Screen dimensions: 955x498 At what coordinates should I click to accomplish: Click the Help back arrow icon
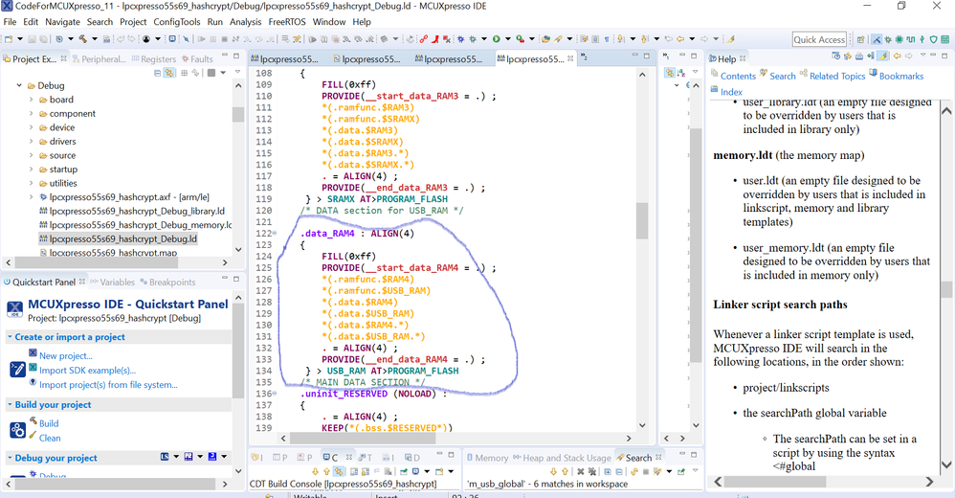[898, 57]
